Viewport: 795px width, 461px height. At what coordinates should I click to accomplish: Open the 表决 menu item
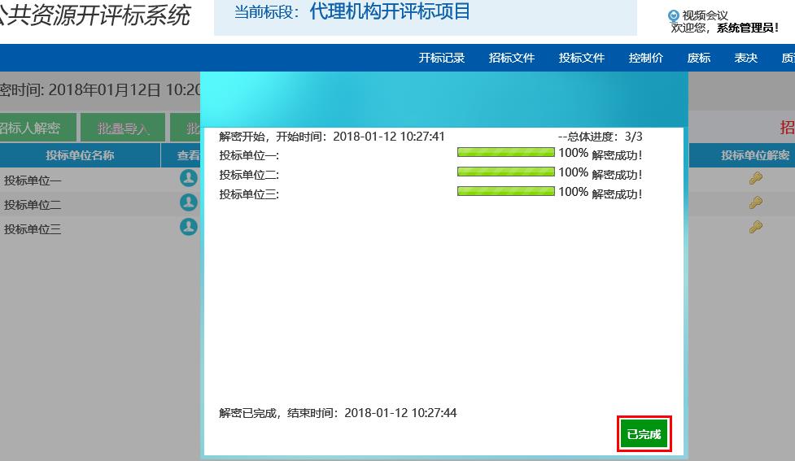[746, 58]
